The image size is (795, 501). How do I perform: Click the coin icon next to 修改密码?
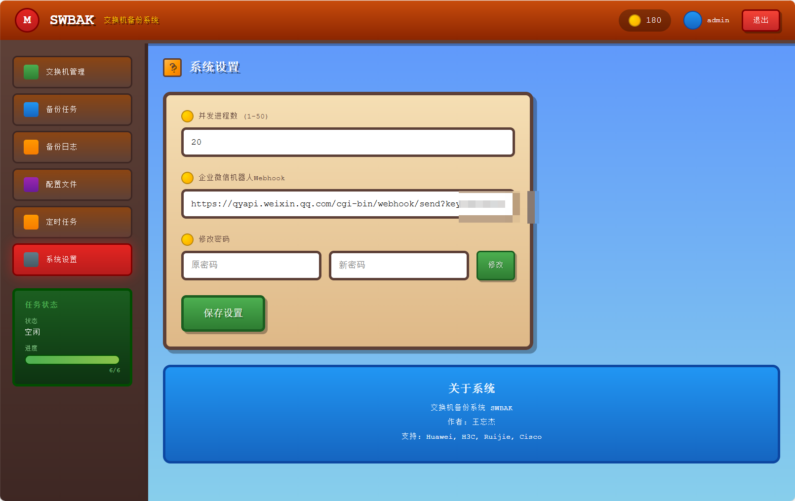[187, 239]
